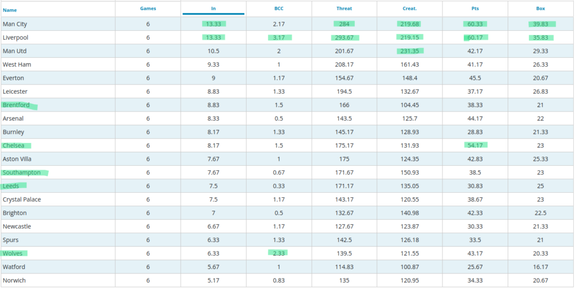This screenshot has width=575, height=288.
Task: Select the Man City team name
Action: (x=15, y=24)
